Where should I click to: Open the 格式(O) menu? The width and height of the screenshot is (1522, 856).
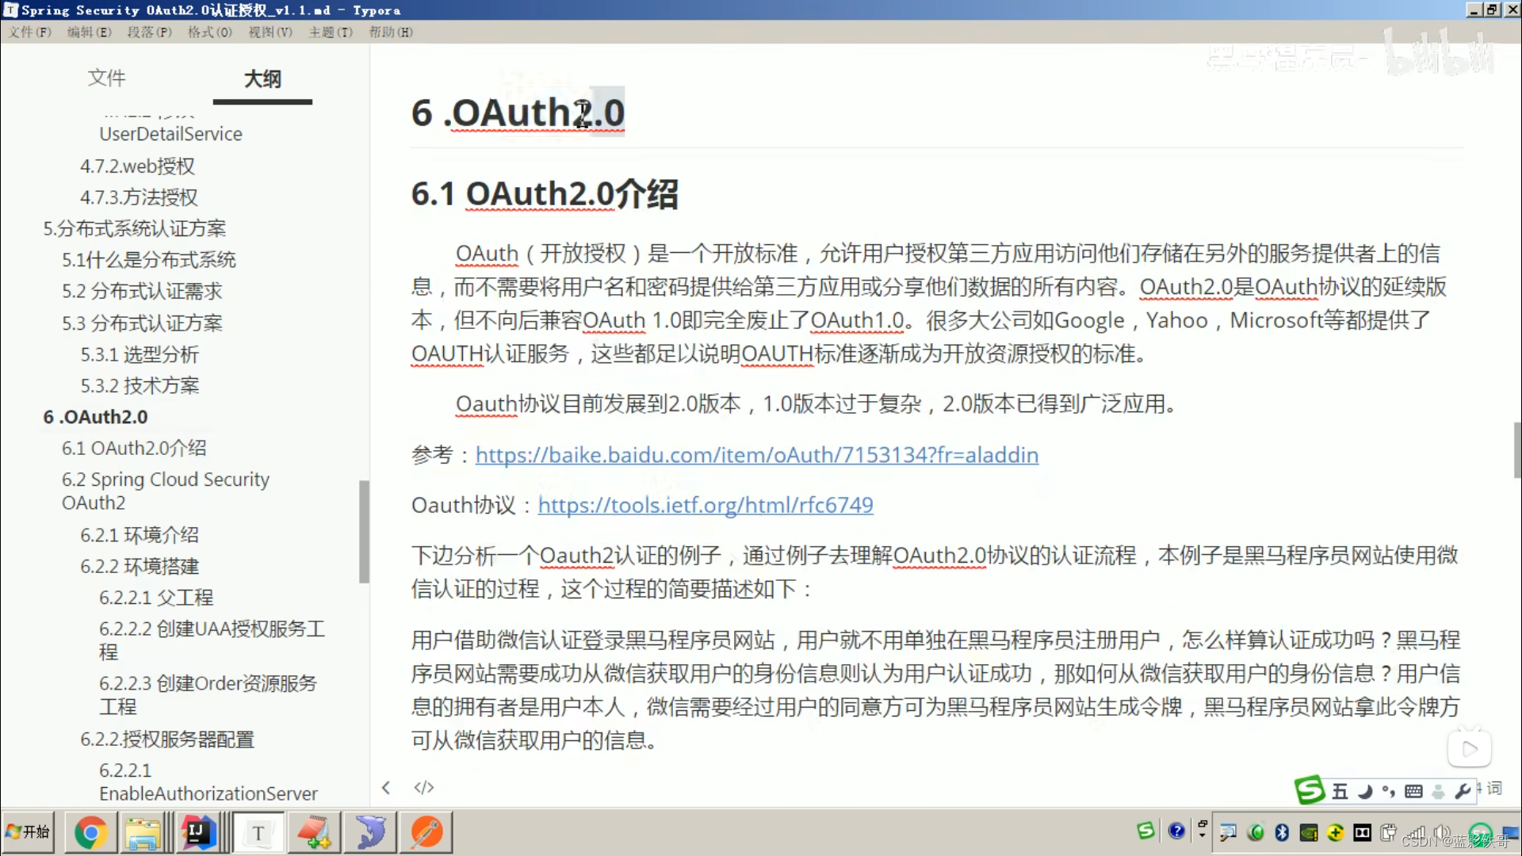pyautogui.click(x=210, y=32)
